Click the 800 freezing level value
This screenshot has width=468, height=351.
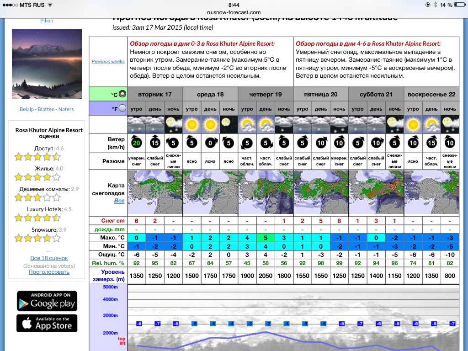[450, 276]
